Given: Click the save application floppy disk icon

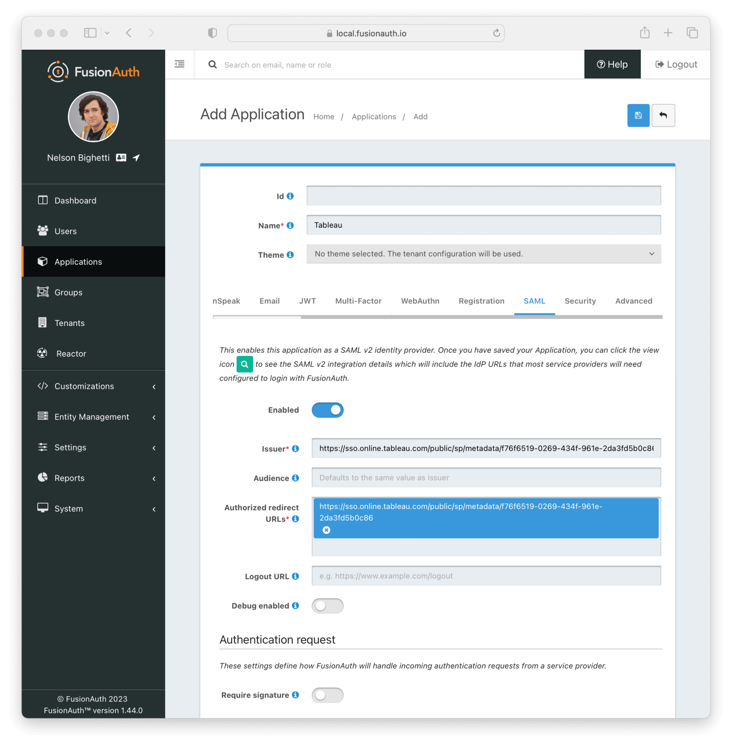Looking at the screenshot, I should click(638, 115).
